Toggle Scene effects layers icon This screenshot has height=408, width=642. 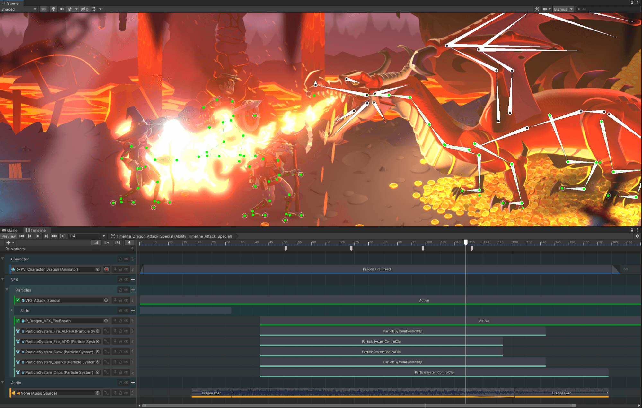tap(70, 9)
